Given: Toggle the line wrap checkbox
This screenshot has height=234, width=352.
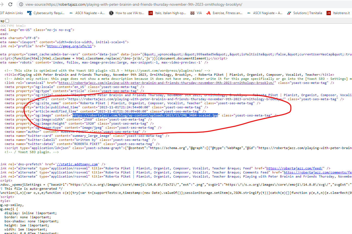Looking at the screenshot, I should point(7,21).
